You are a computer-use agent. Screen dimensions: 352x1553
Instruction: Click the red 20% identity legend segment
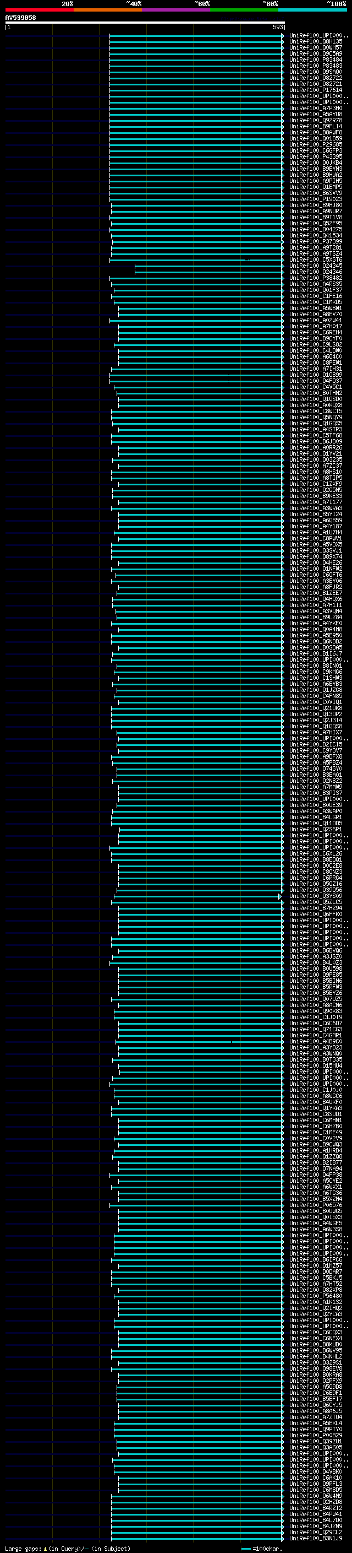tap(40, 10)
